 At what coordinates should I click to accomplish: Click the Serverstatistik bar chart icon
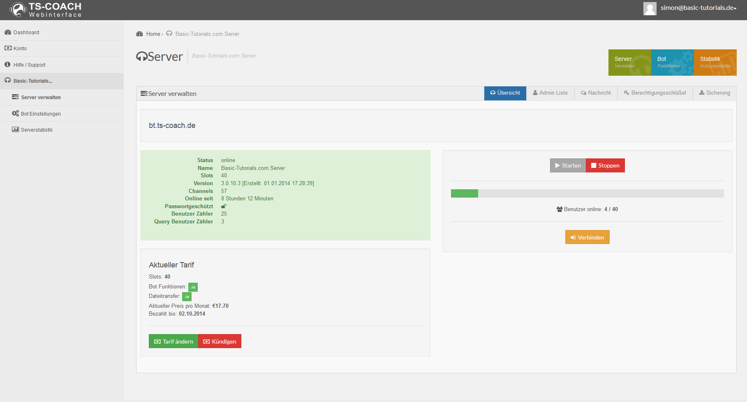pyautogui.click(x=15, y=130)
